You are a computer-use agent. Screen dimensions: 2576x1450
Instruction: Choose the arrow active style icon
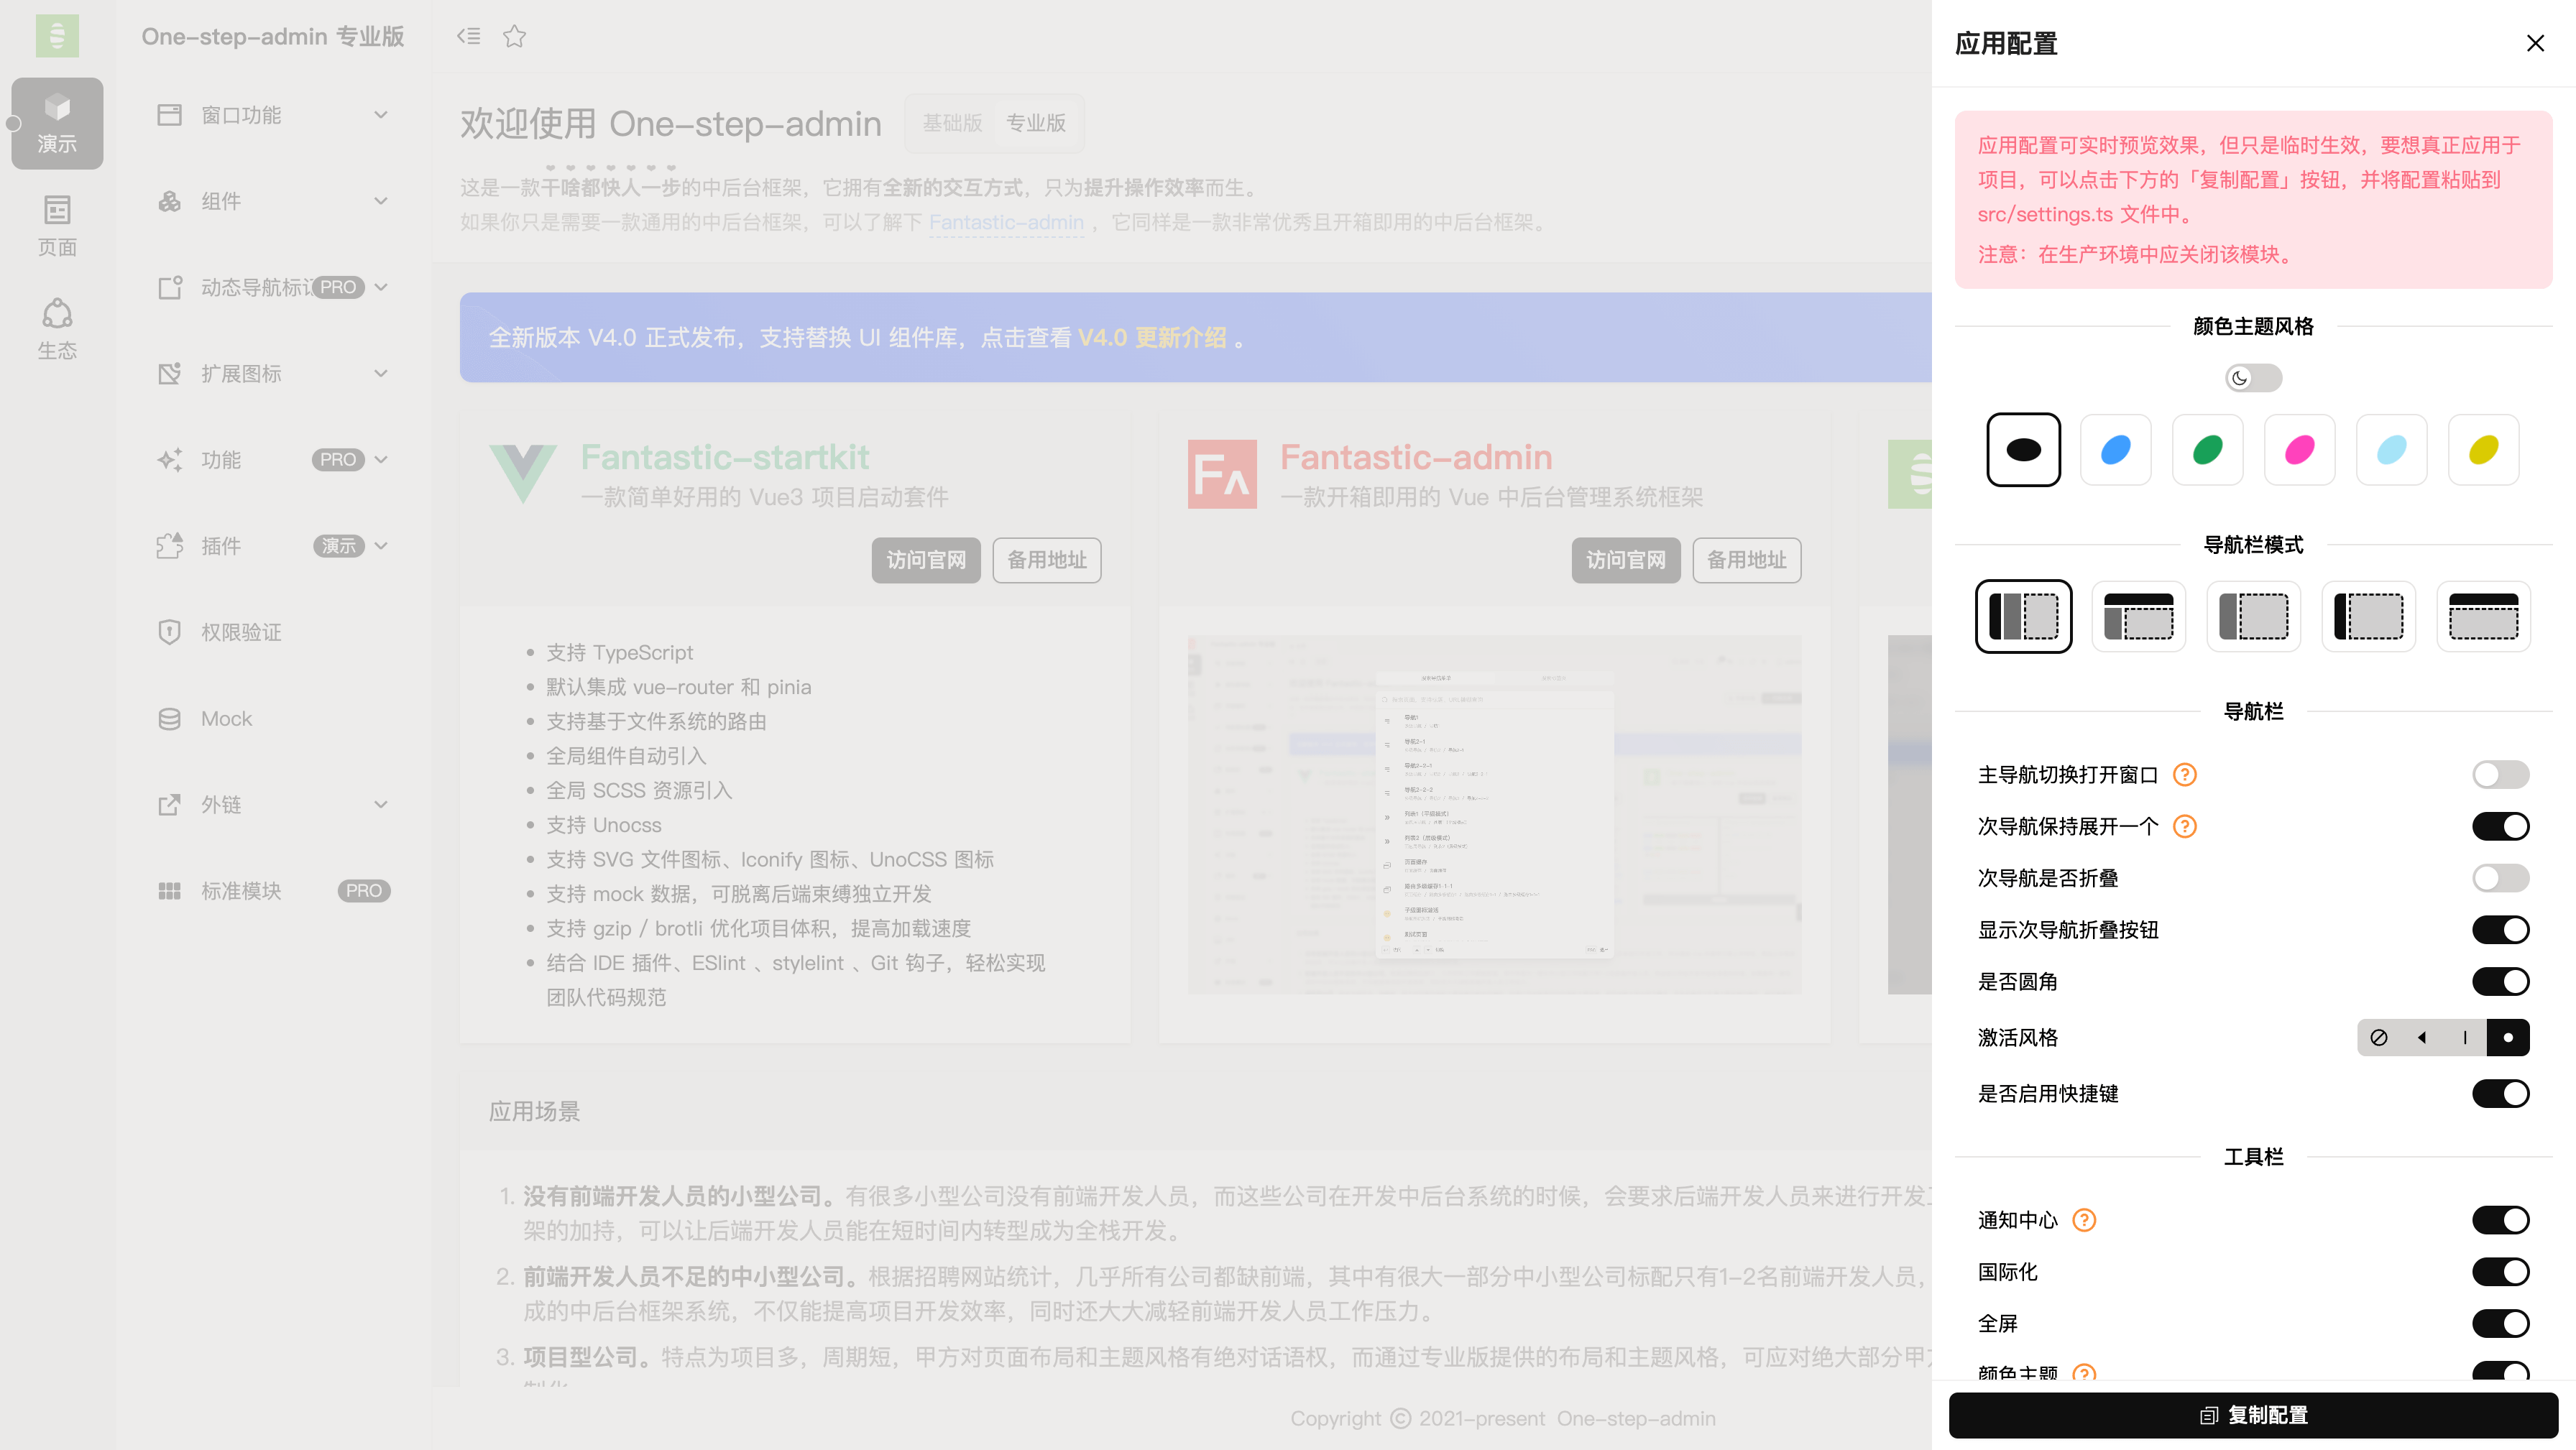point(2422,1037)
